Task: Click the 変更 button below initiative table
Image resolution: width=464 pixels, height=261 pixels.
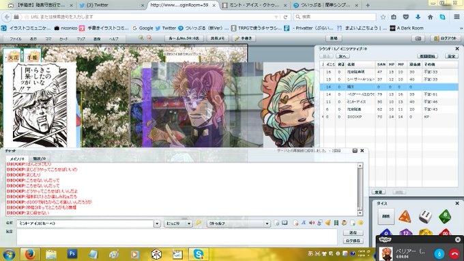Action: pos(379,192)
